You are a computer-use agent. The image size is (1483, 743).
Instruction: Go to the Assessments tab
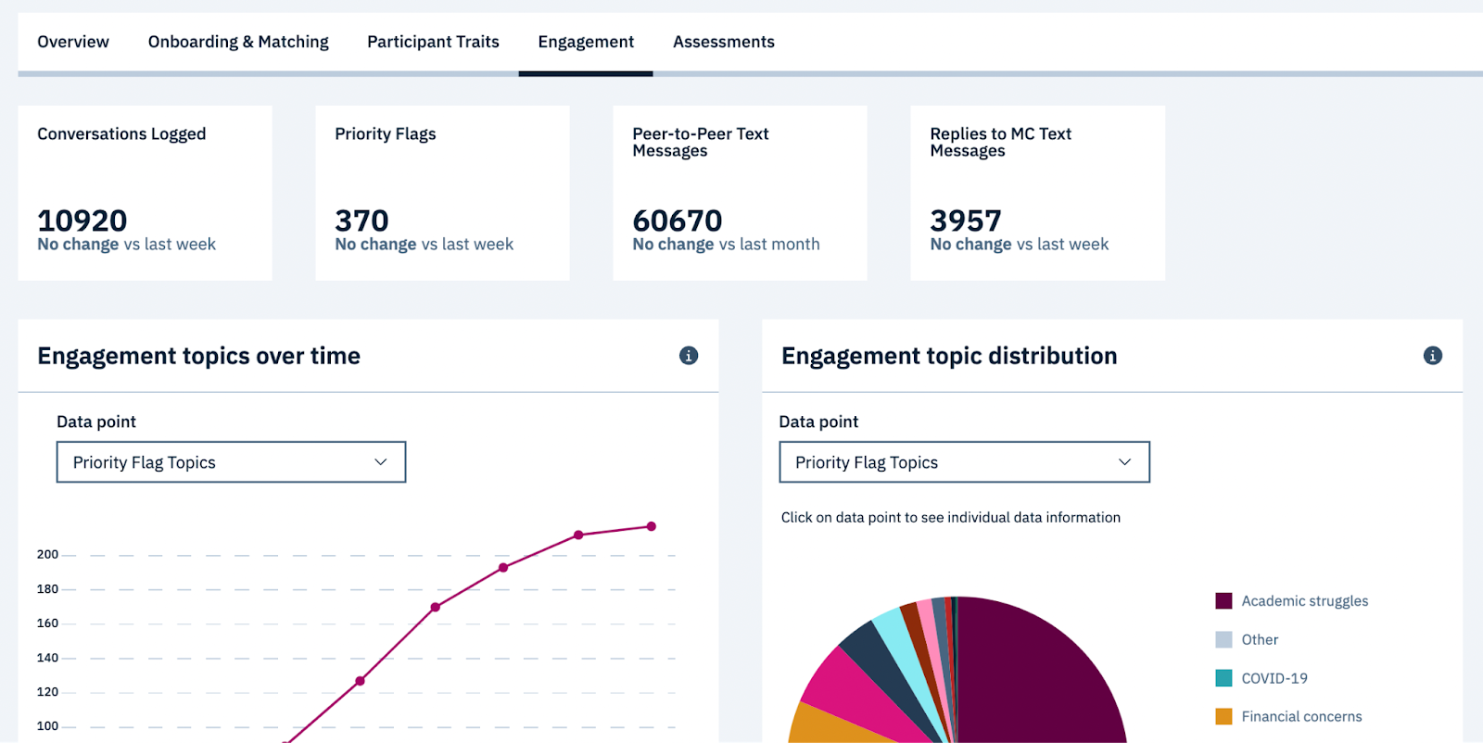724,42
